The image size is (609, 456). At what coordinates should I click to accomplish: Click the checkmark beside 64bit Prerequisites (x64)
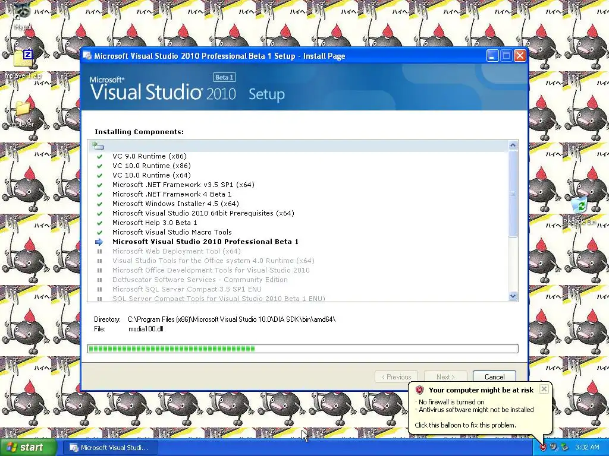[x=99, y=214]
